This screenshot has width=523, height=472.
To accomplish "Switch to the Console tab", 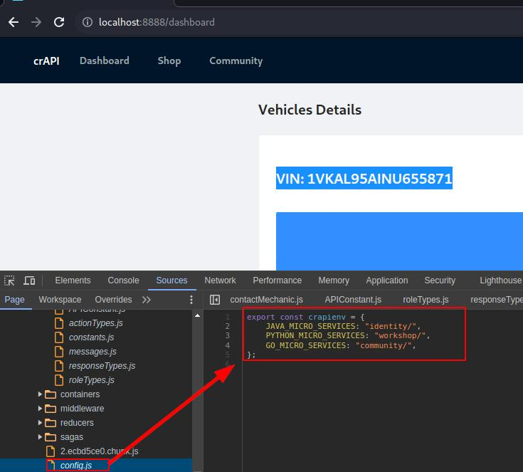I will coord(123,280).
